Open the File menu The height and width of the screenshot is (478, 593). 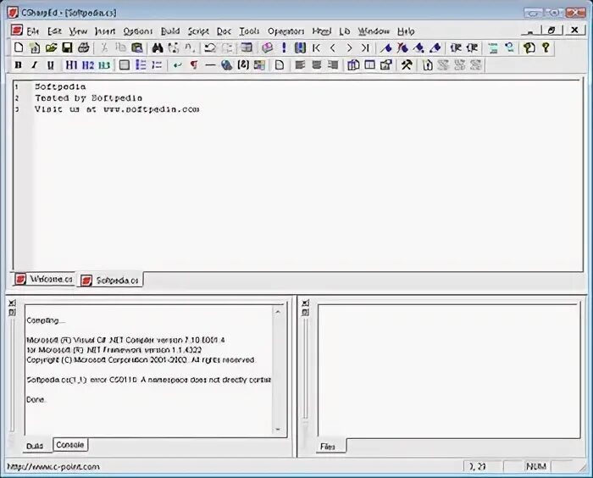pyautogui.click(x=33, y=31)
